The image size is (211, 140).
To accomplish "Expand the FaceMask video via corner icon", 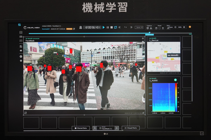I will click(26, 113).
